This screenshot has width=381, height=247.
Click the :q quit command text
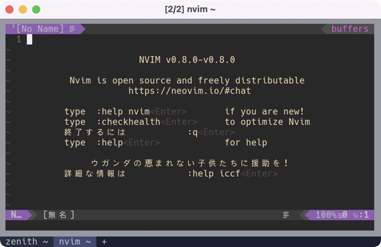pos(193,132)
